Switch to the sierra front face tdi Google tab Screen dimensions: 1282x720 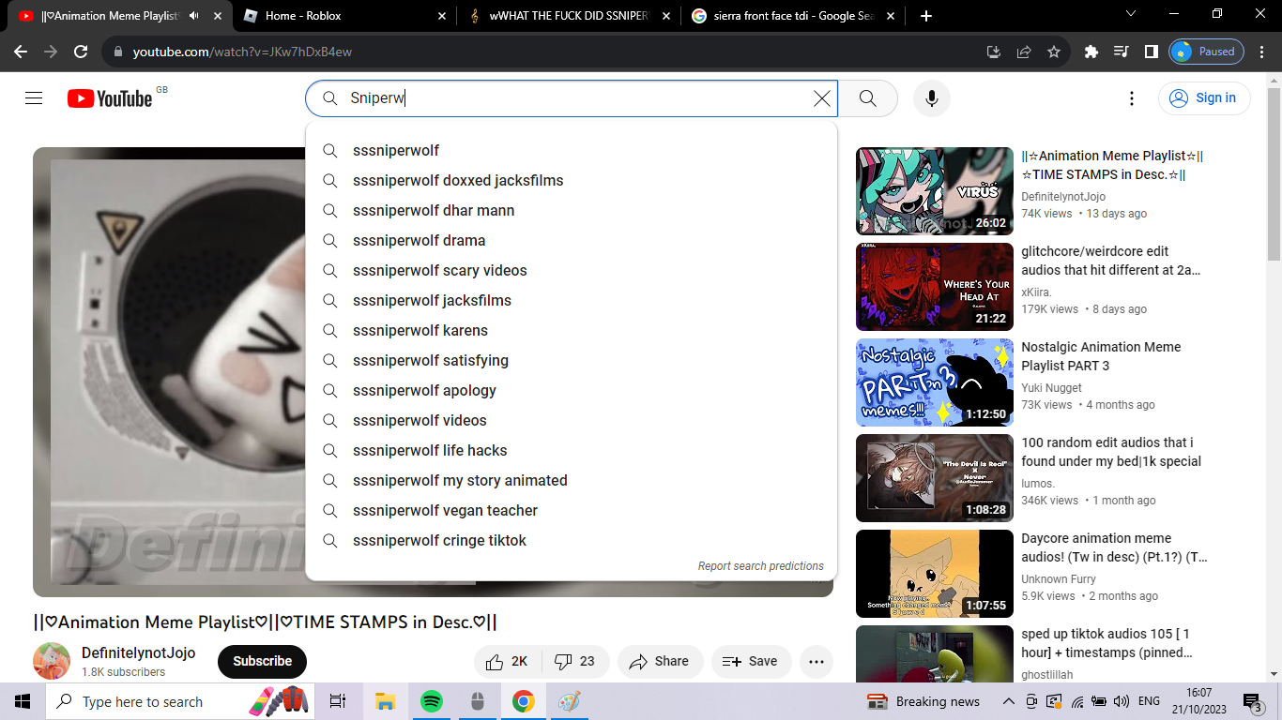tap(793, 16)
